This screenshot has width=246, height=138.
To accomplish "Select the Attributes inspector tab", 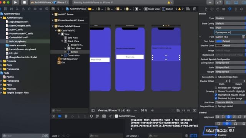I will [x=230, y=9].
